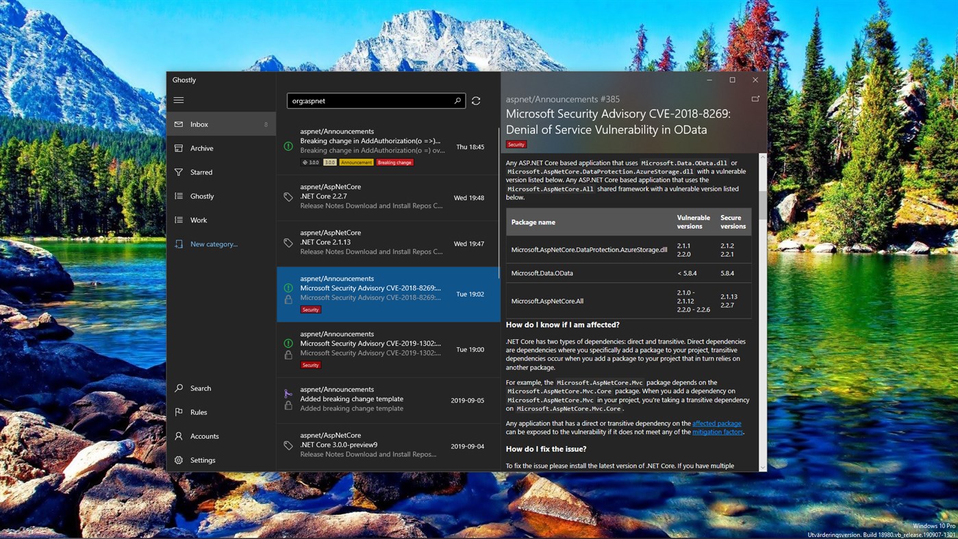Viewport: 958px width, 539px height.
Task: Click the 3.0.0 milestone badge with diamond icon
Action: pyautogui.click(x=311, y=162)
